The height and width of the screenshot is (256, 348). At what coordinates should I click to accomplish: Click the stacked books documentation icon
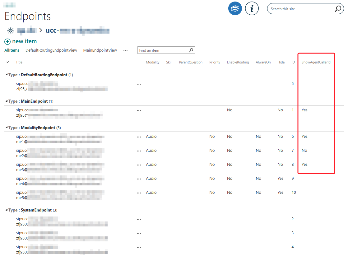(x=235, y=9)
